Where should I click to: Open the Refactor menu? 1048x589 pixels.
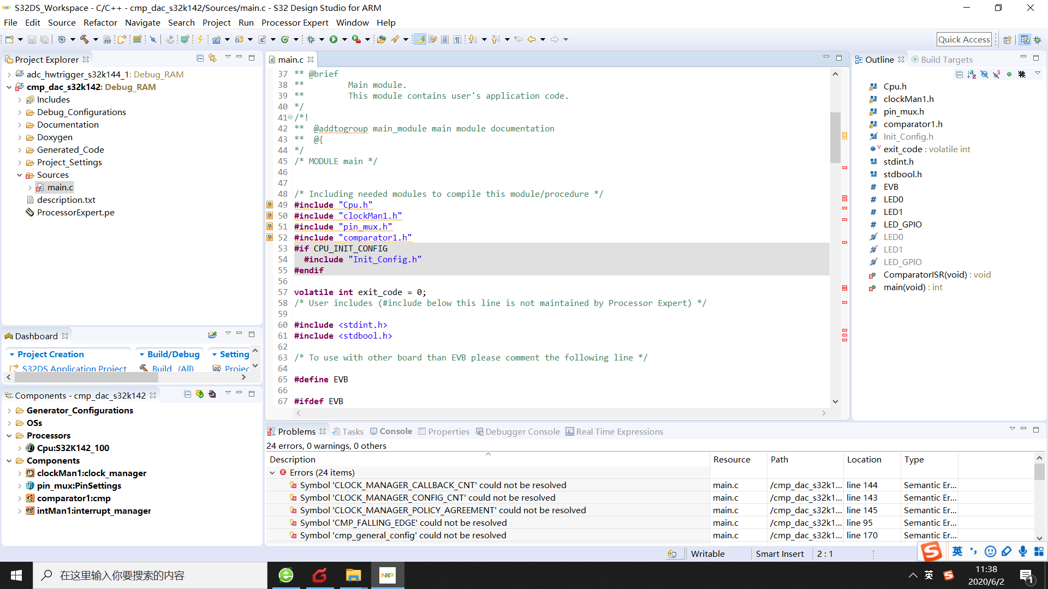click(x=100, y=22)
